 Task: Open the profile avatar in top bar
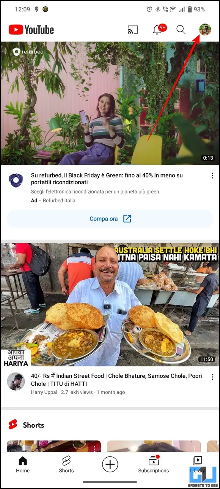click(x=205, y=29)
